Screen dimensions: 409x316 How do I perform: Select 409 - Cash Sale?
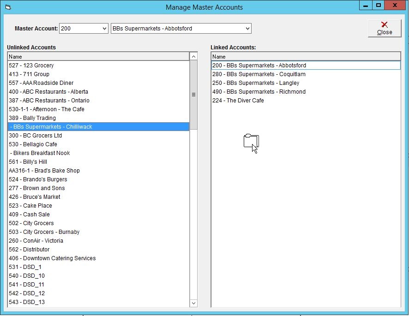98,215
